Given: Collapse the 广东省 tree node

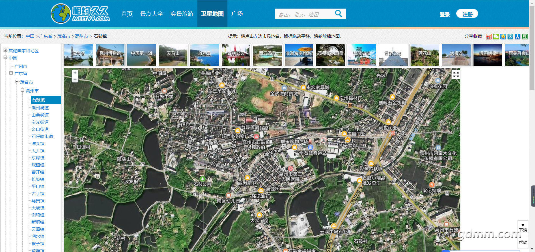Looking at the screenshot, I should coord(11,73).
